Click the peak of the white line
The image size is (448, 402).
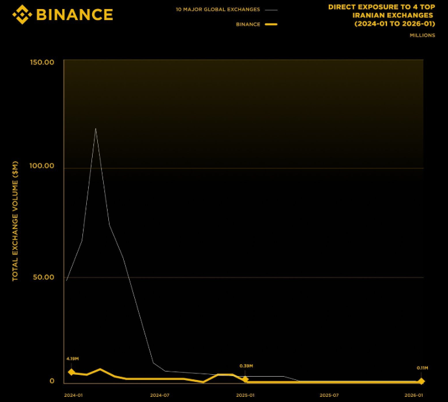(x=95, y=128)
